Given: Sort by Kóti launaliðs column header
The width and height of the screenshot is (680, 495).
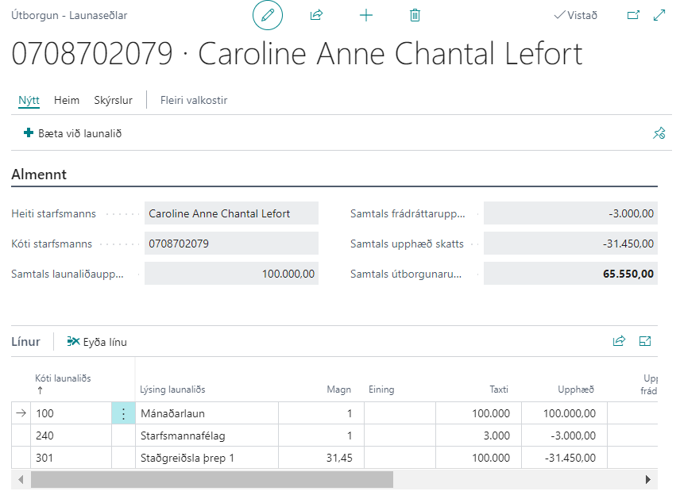Looking at the screenshot, I should (63, 378).
